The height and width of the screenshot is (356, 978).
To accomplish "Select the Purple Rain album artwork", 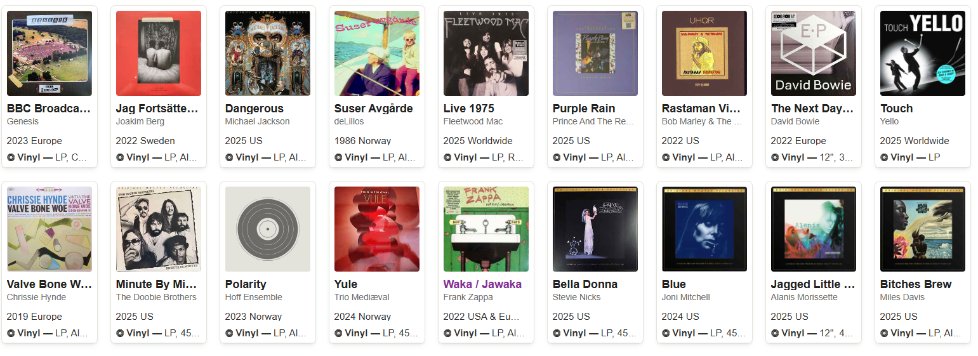I will click(595, 53).
